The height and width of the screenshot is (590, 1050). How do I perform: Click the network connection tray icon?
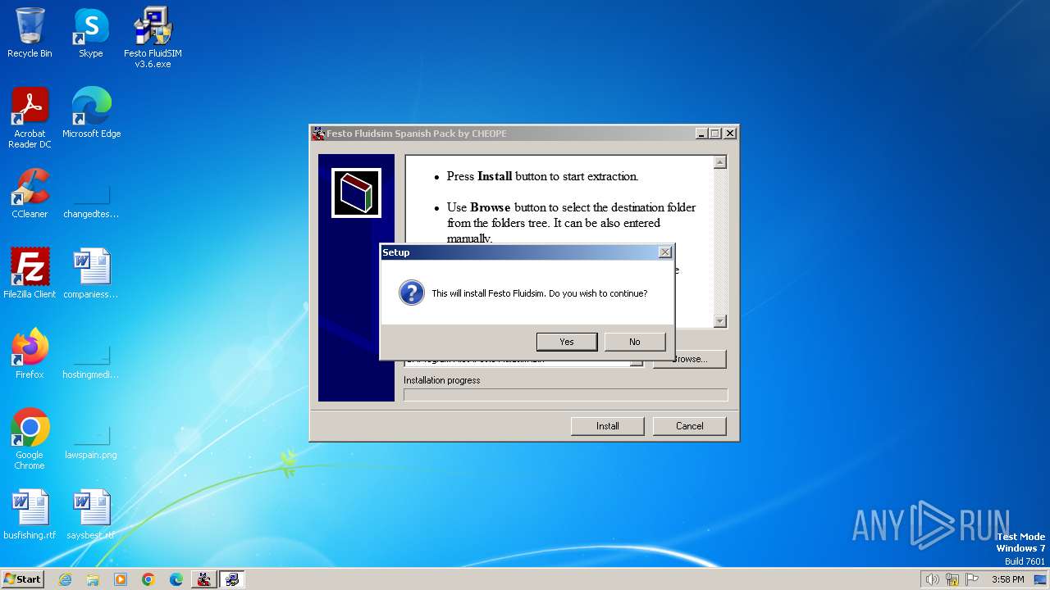(952, 579)
